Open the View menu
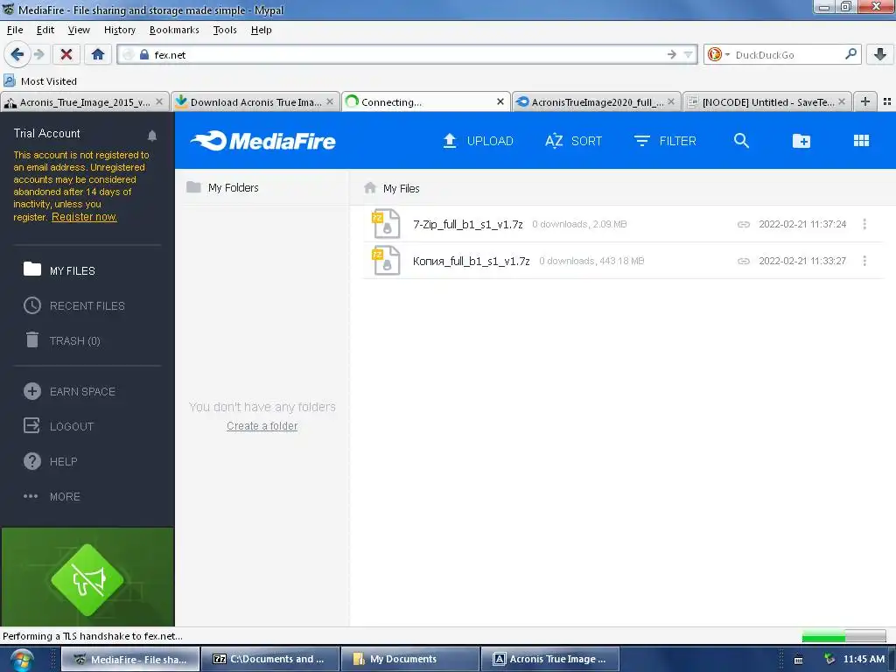This screenshot has height=672, width=896. pyautogui.click(x=79, y=30)
